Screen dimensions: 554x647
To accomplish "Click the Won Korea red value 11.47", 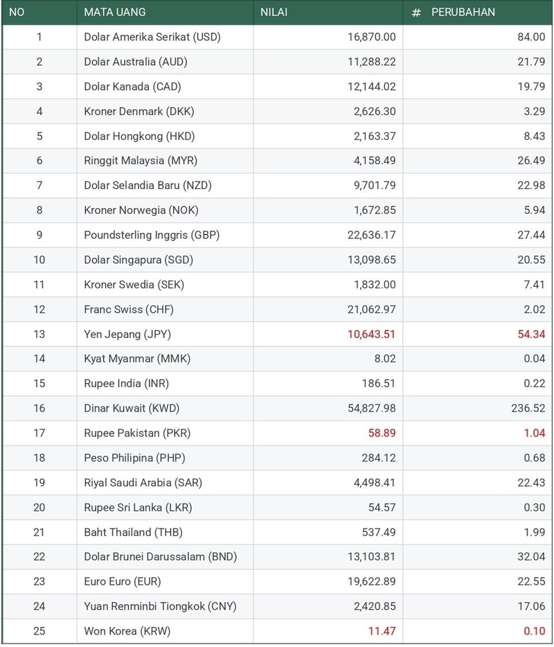I will [383, 631].
